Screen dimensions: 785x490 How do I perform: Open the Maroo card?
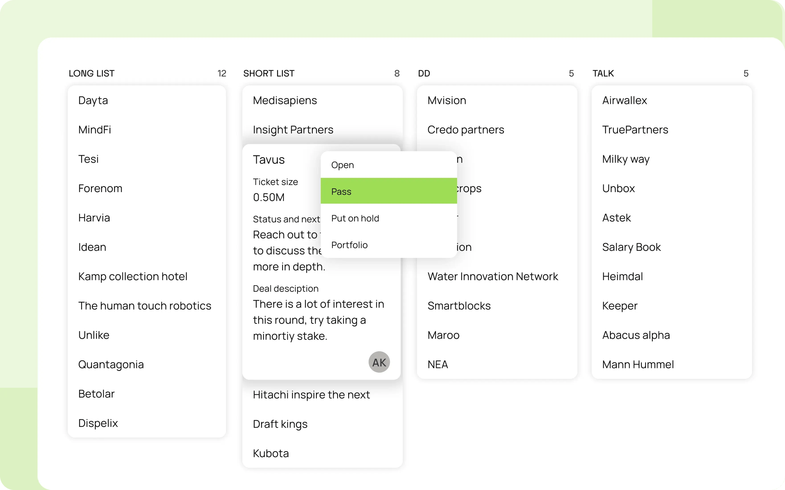[443, 335]
